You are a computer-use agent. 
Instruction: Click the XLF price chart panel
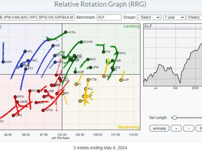173,55
